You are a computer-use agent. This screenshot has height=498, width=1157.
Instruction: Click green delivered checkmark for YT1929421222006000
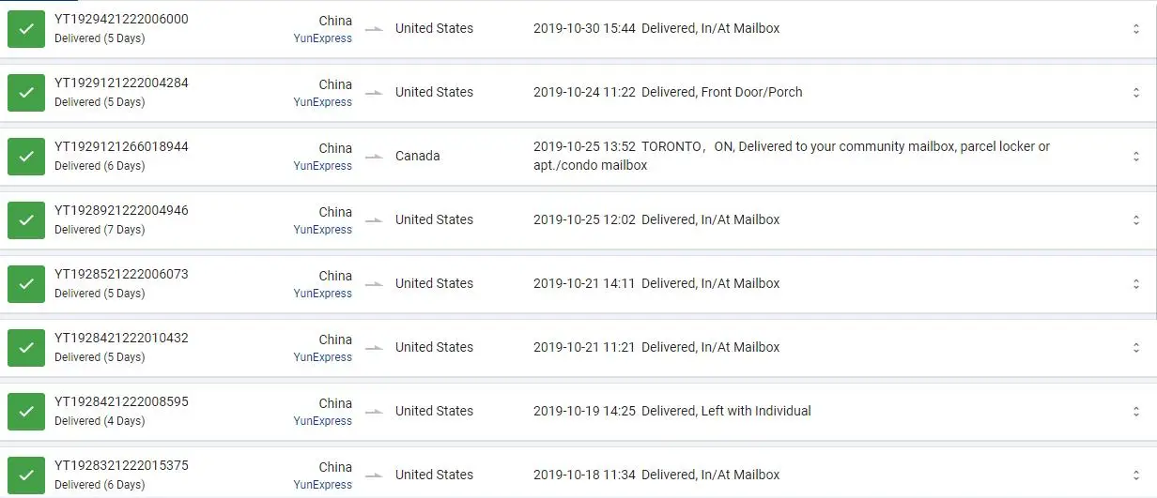pos(26,29)
